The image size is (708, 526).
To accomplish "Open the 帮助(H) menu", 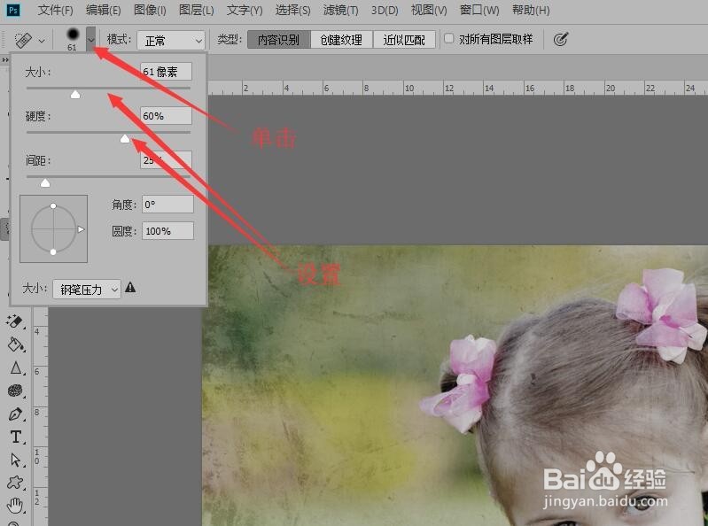I will pyautogui.click(x=531, y=10).
